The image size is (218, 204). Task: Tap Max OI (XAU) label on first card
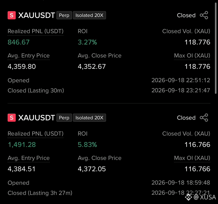tap(192, 56)
